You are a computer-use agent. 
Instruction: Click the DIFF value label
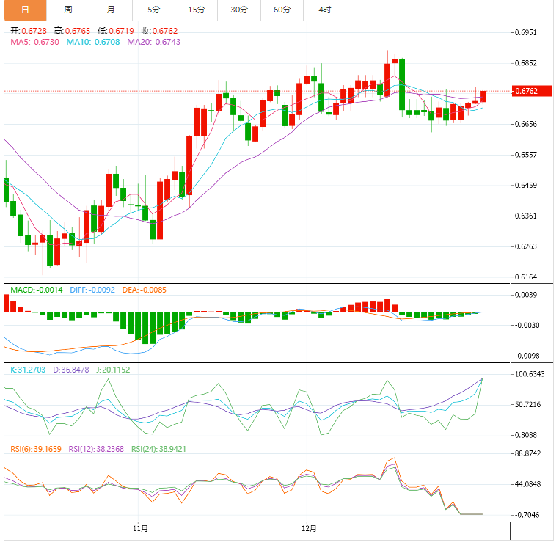point(92,290)
